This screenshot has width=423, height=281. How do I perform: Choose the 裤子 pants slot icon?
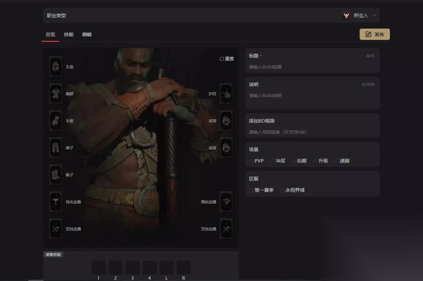click(x=56, y=148)
